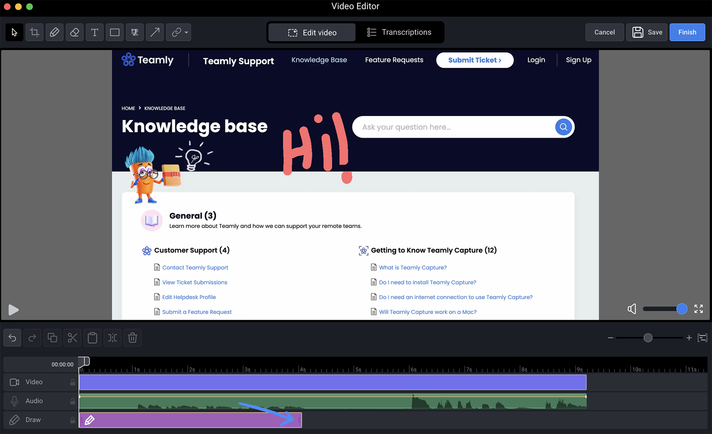Select the blue Video clip

coord(333,382)
